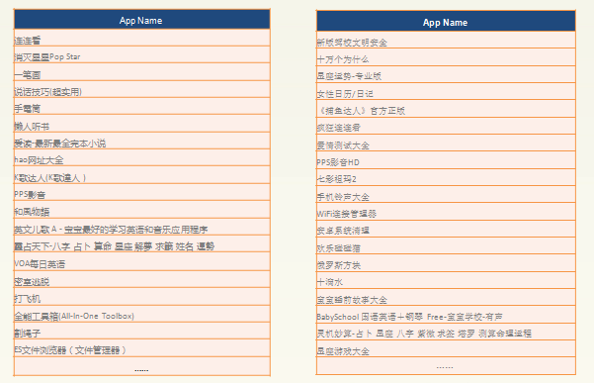Select the 消灭星星Pop Star row

[x=141, y=54]
